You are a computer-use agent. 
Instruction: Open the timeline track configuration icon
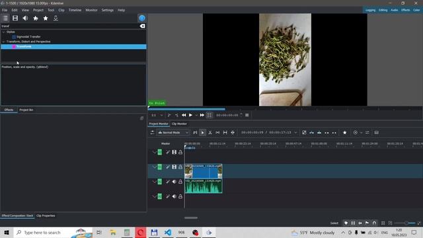(152, 132)
